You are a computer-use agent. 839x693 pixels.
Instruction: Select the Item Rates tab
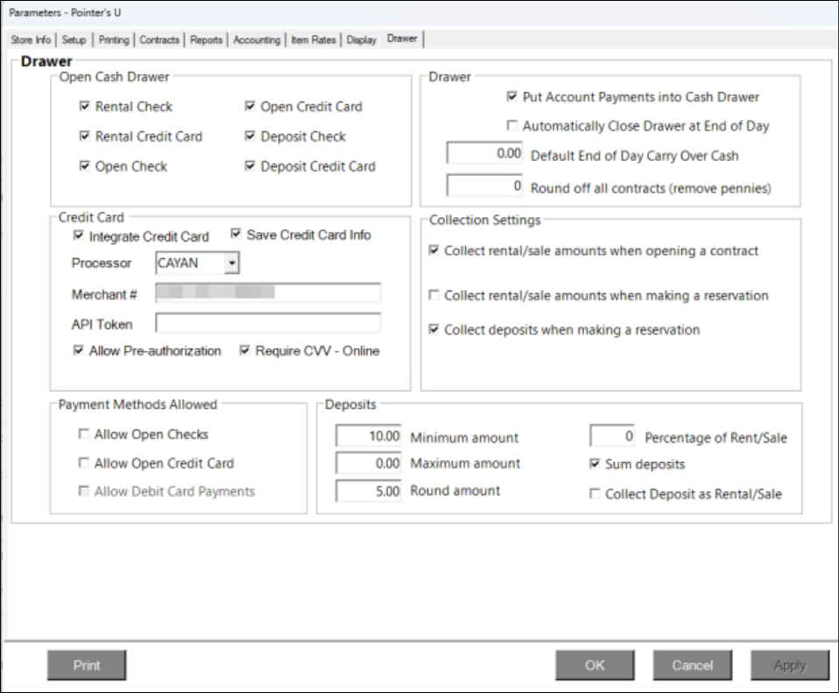(314, 40)
